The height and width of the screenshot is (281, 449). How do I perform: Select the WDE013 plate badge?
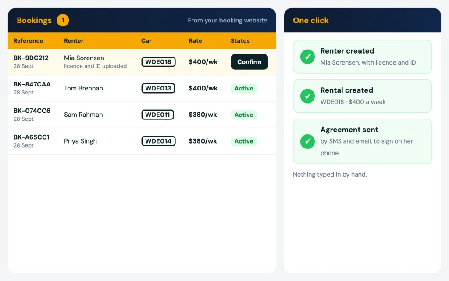tap(158, 88)
